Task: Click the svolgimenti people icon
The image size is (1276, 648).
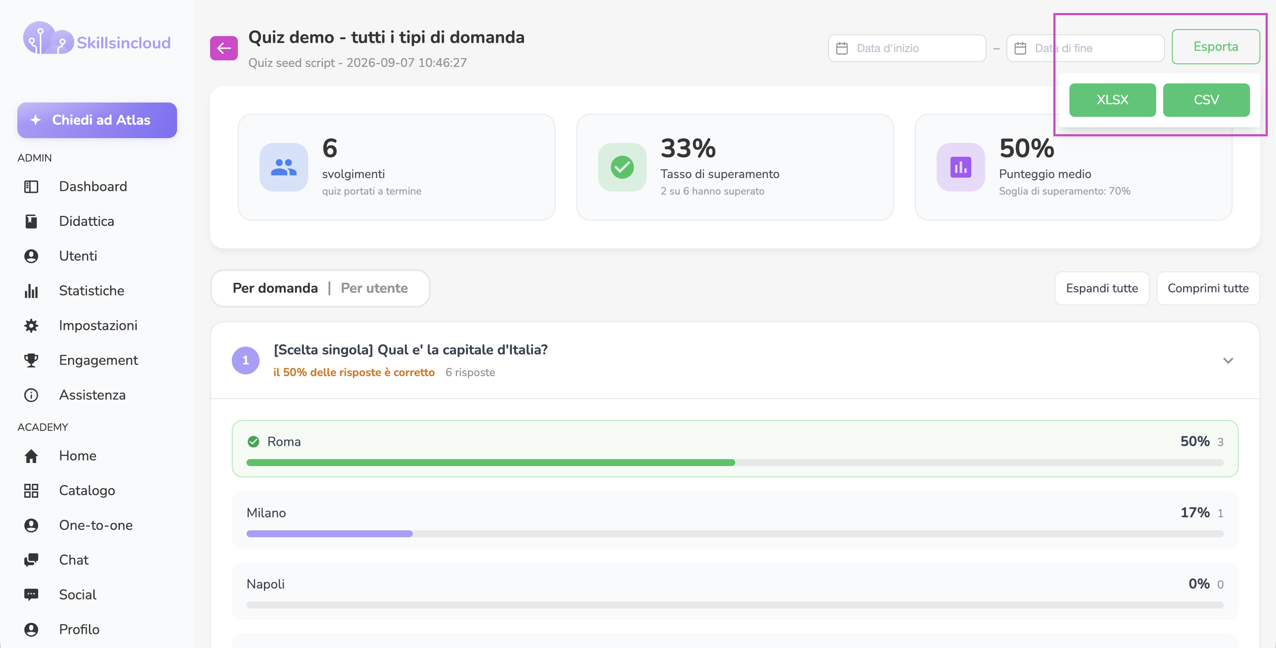Action: 283,167
